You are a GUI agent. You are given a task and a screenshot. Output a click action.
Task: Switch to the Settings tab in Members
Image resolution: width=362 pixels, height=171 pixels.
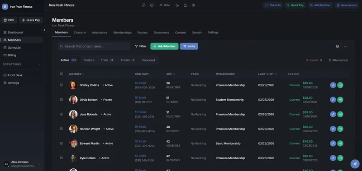coord(213,32)
